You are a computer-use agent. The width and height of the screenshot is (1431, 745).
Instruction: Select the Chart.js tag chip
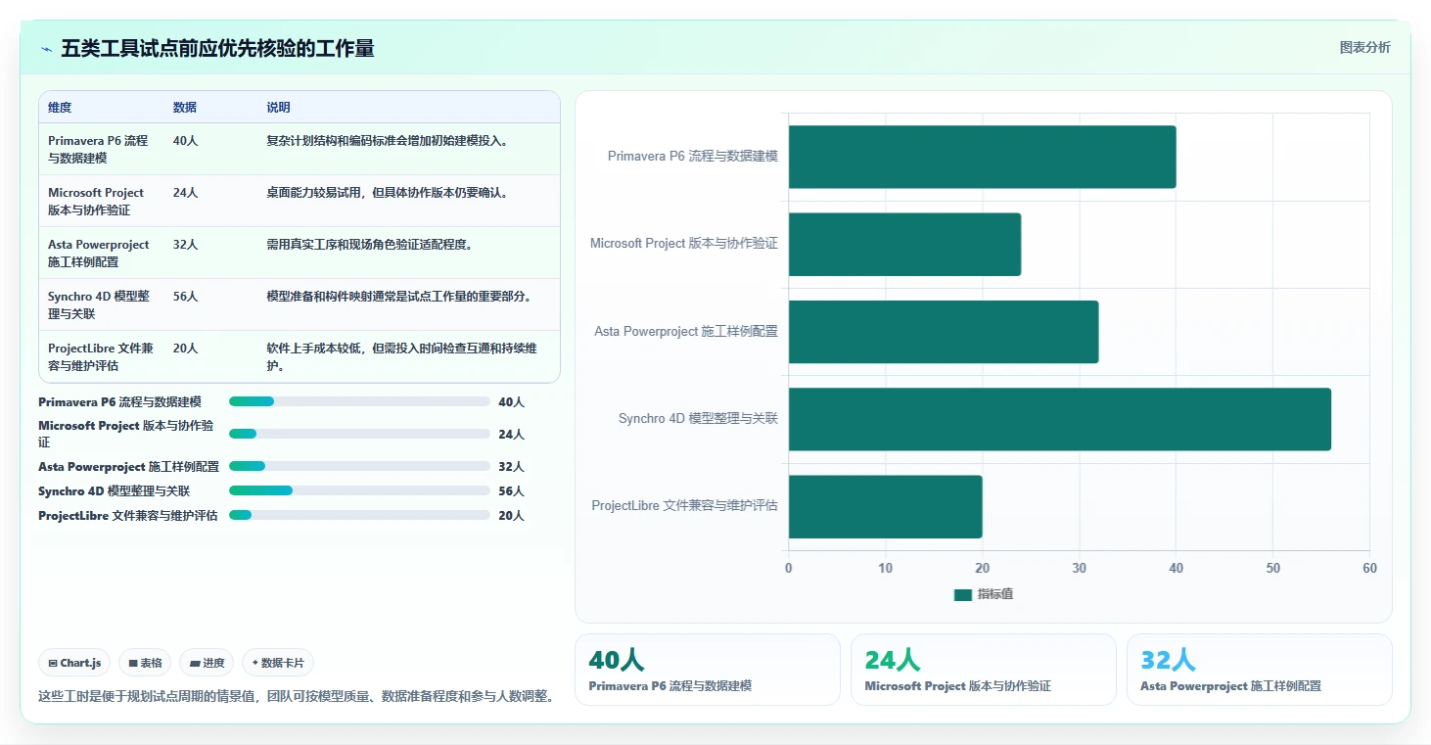pos(75,663)
